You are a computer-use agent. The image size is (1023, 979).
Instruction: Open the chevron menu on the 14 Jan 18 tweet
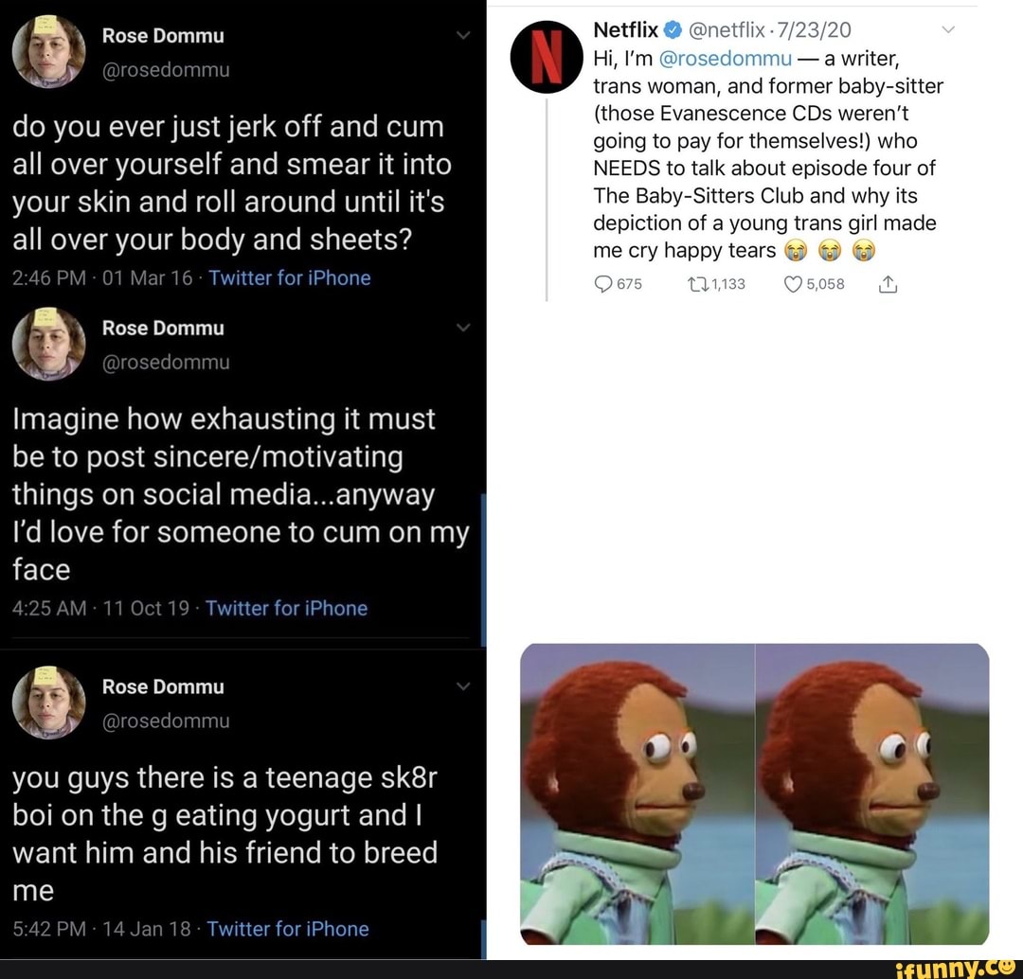coord(463,686)
